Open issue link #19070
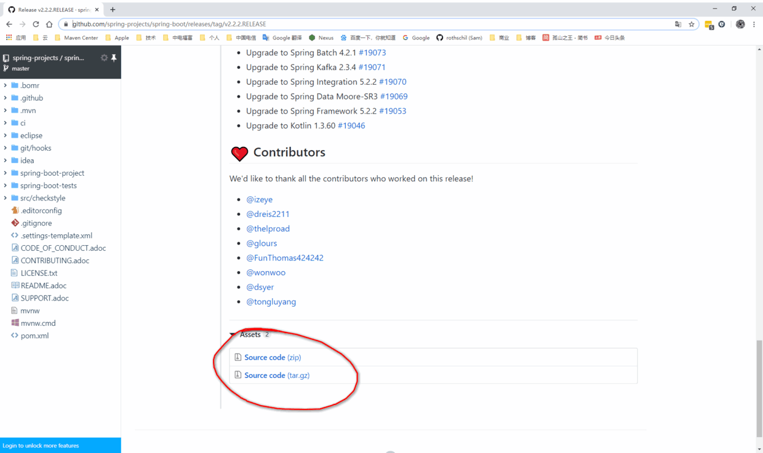The height and width of the screenshot is (453, 763). pyautogui.click(x=393, y=82)
